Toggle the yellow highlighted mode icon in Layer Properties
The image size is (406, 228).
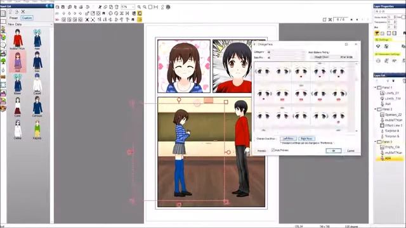[377, 33]
